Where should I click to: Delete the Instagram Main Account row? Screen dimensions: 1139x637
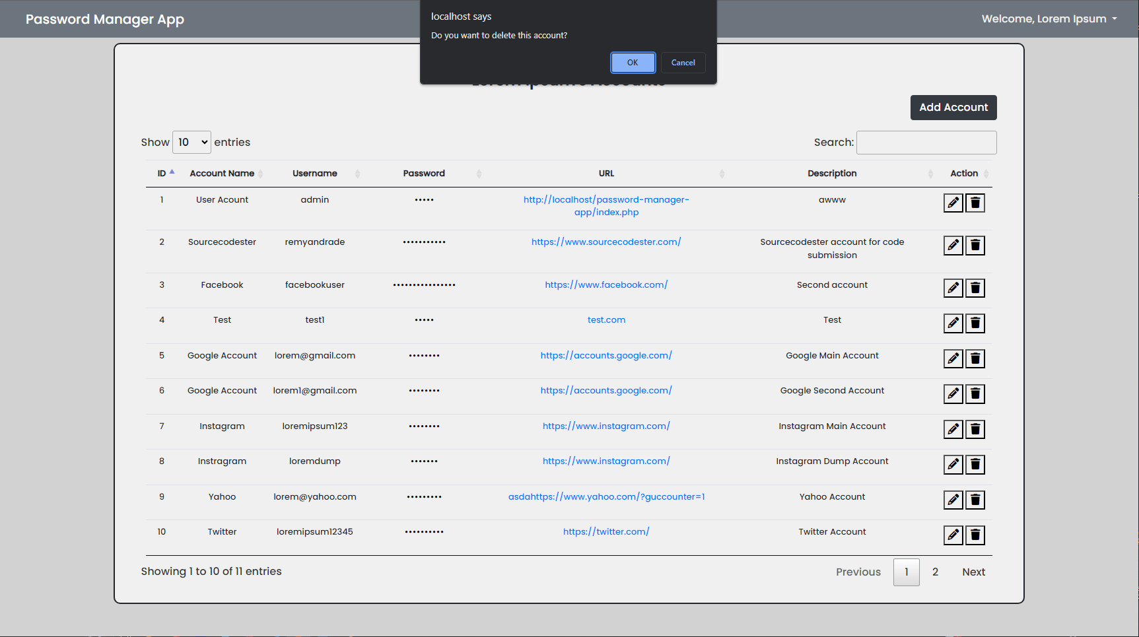[x=975, y=429]
